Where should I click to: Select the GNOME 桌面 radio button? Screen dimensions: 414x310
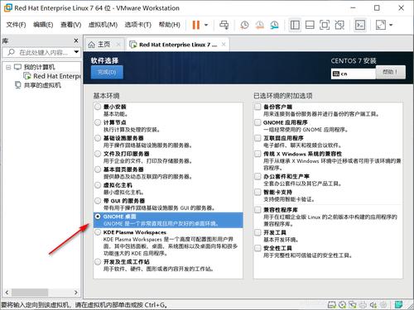tap(98, 217)
